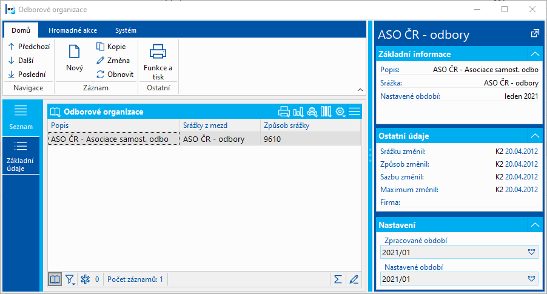The image size is (547, 294).
Task: Click the pencil edit icon in status bar
Action: [x=354, y=279]
